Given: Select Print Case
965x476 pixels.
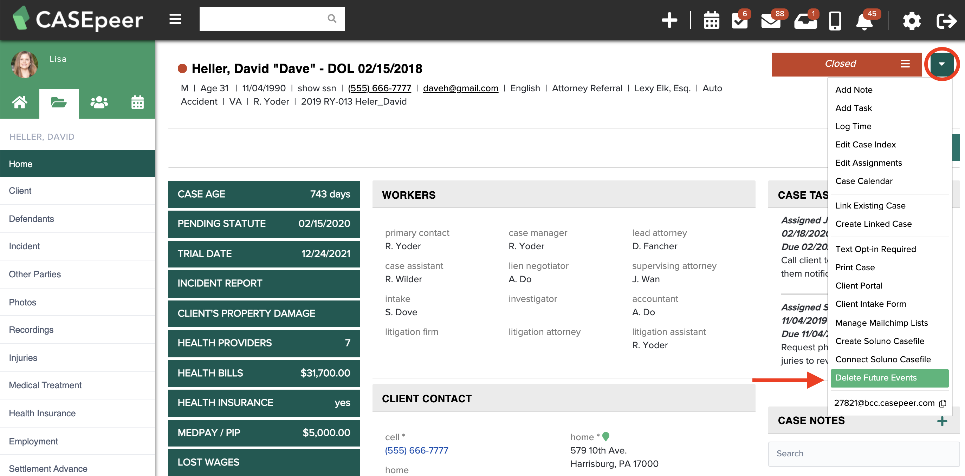Looking at the screenshot, I should click(x=855, y=267).
